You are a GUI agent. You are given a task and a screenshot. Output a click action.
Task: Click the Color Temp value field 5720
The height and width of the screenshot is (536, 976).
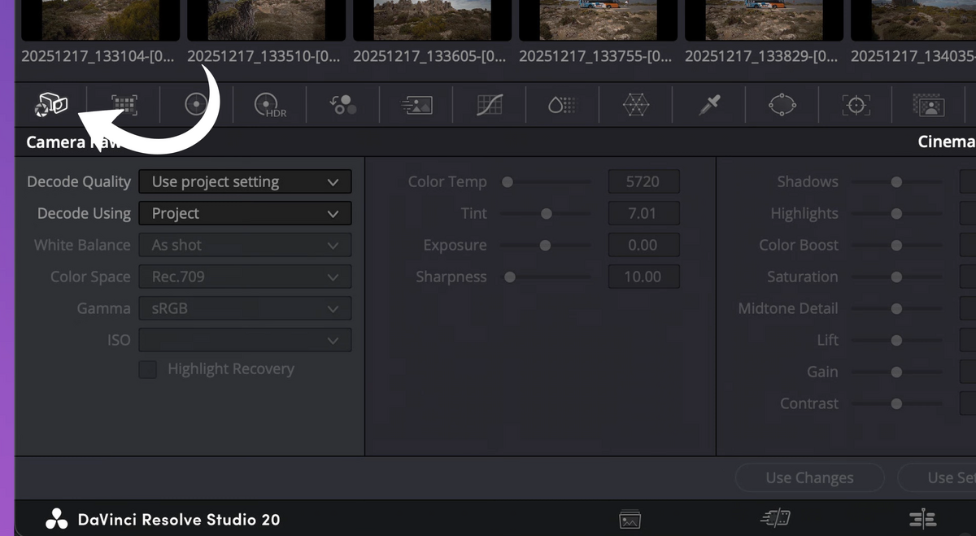[x=643, y=182]
